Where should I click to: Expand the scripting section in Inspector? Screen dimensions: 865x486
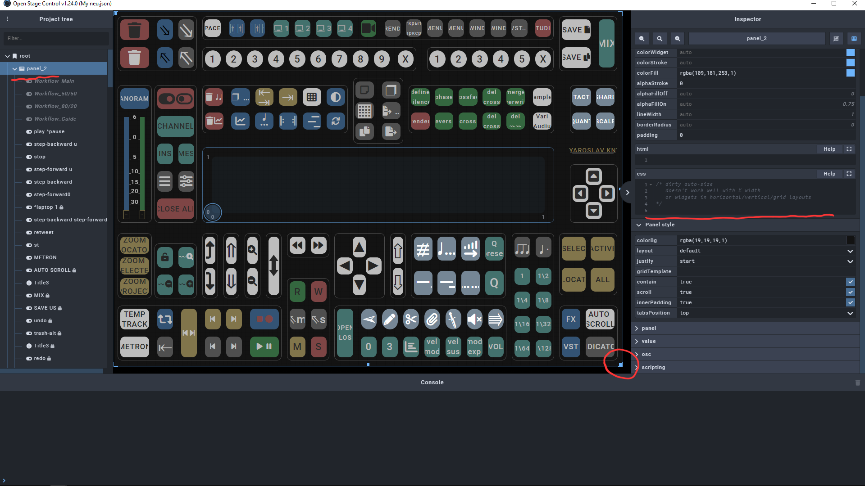tap(653, 367)
